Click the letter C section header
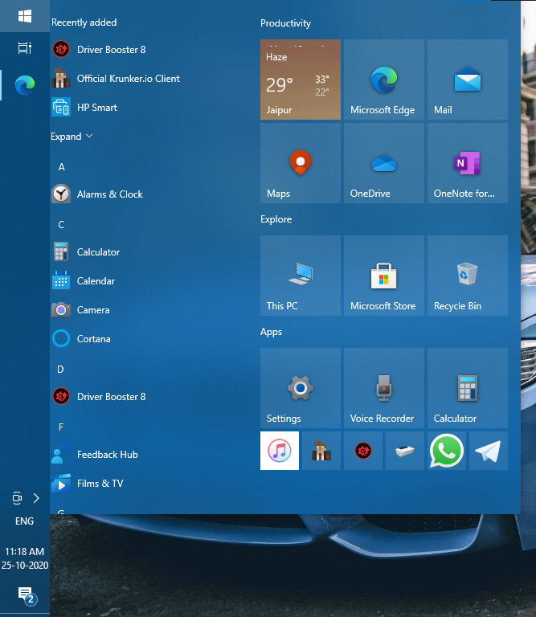The width and height of the screenshot is (536, 617). [62, 225]
